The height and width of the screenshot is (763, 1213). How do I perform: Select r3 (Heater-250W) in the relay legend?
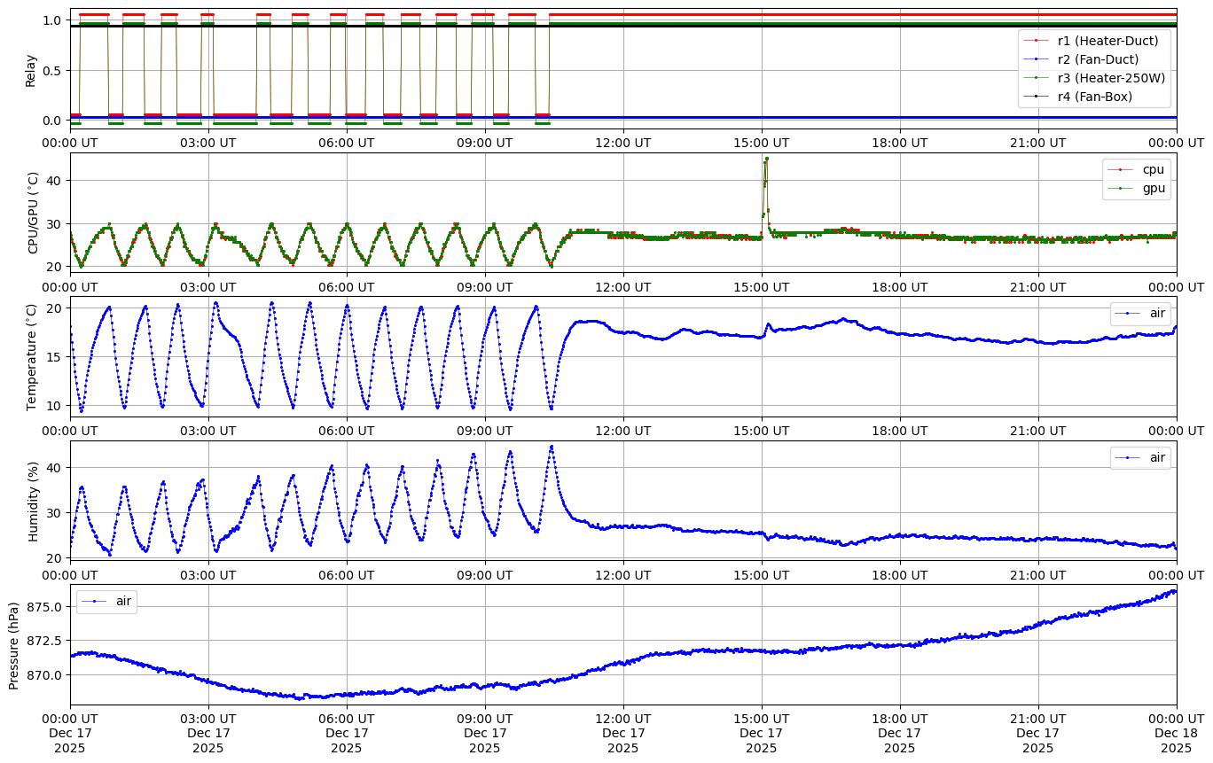point(1111,78)
